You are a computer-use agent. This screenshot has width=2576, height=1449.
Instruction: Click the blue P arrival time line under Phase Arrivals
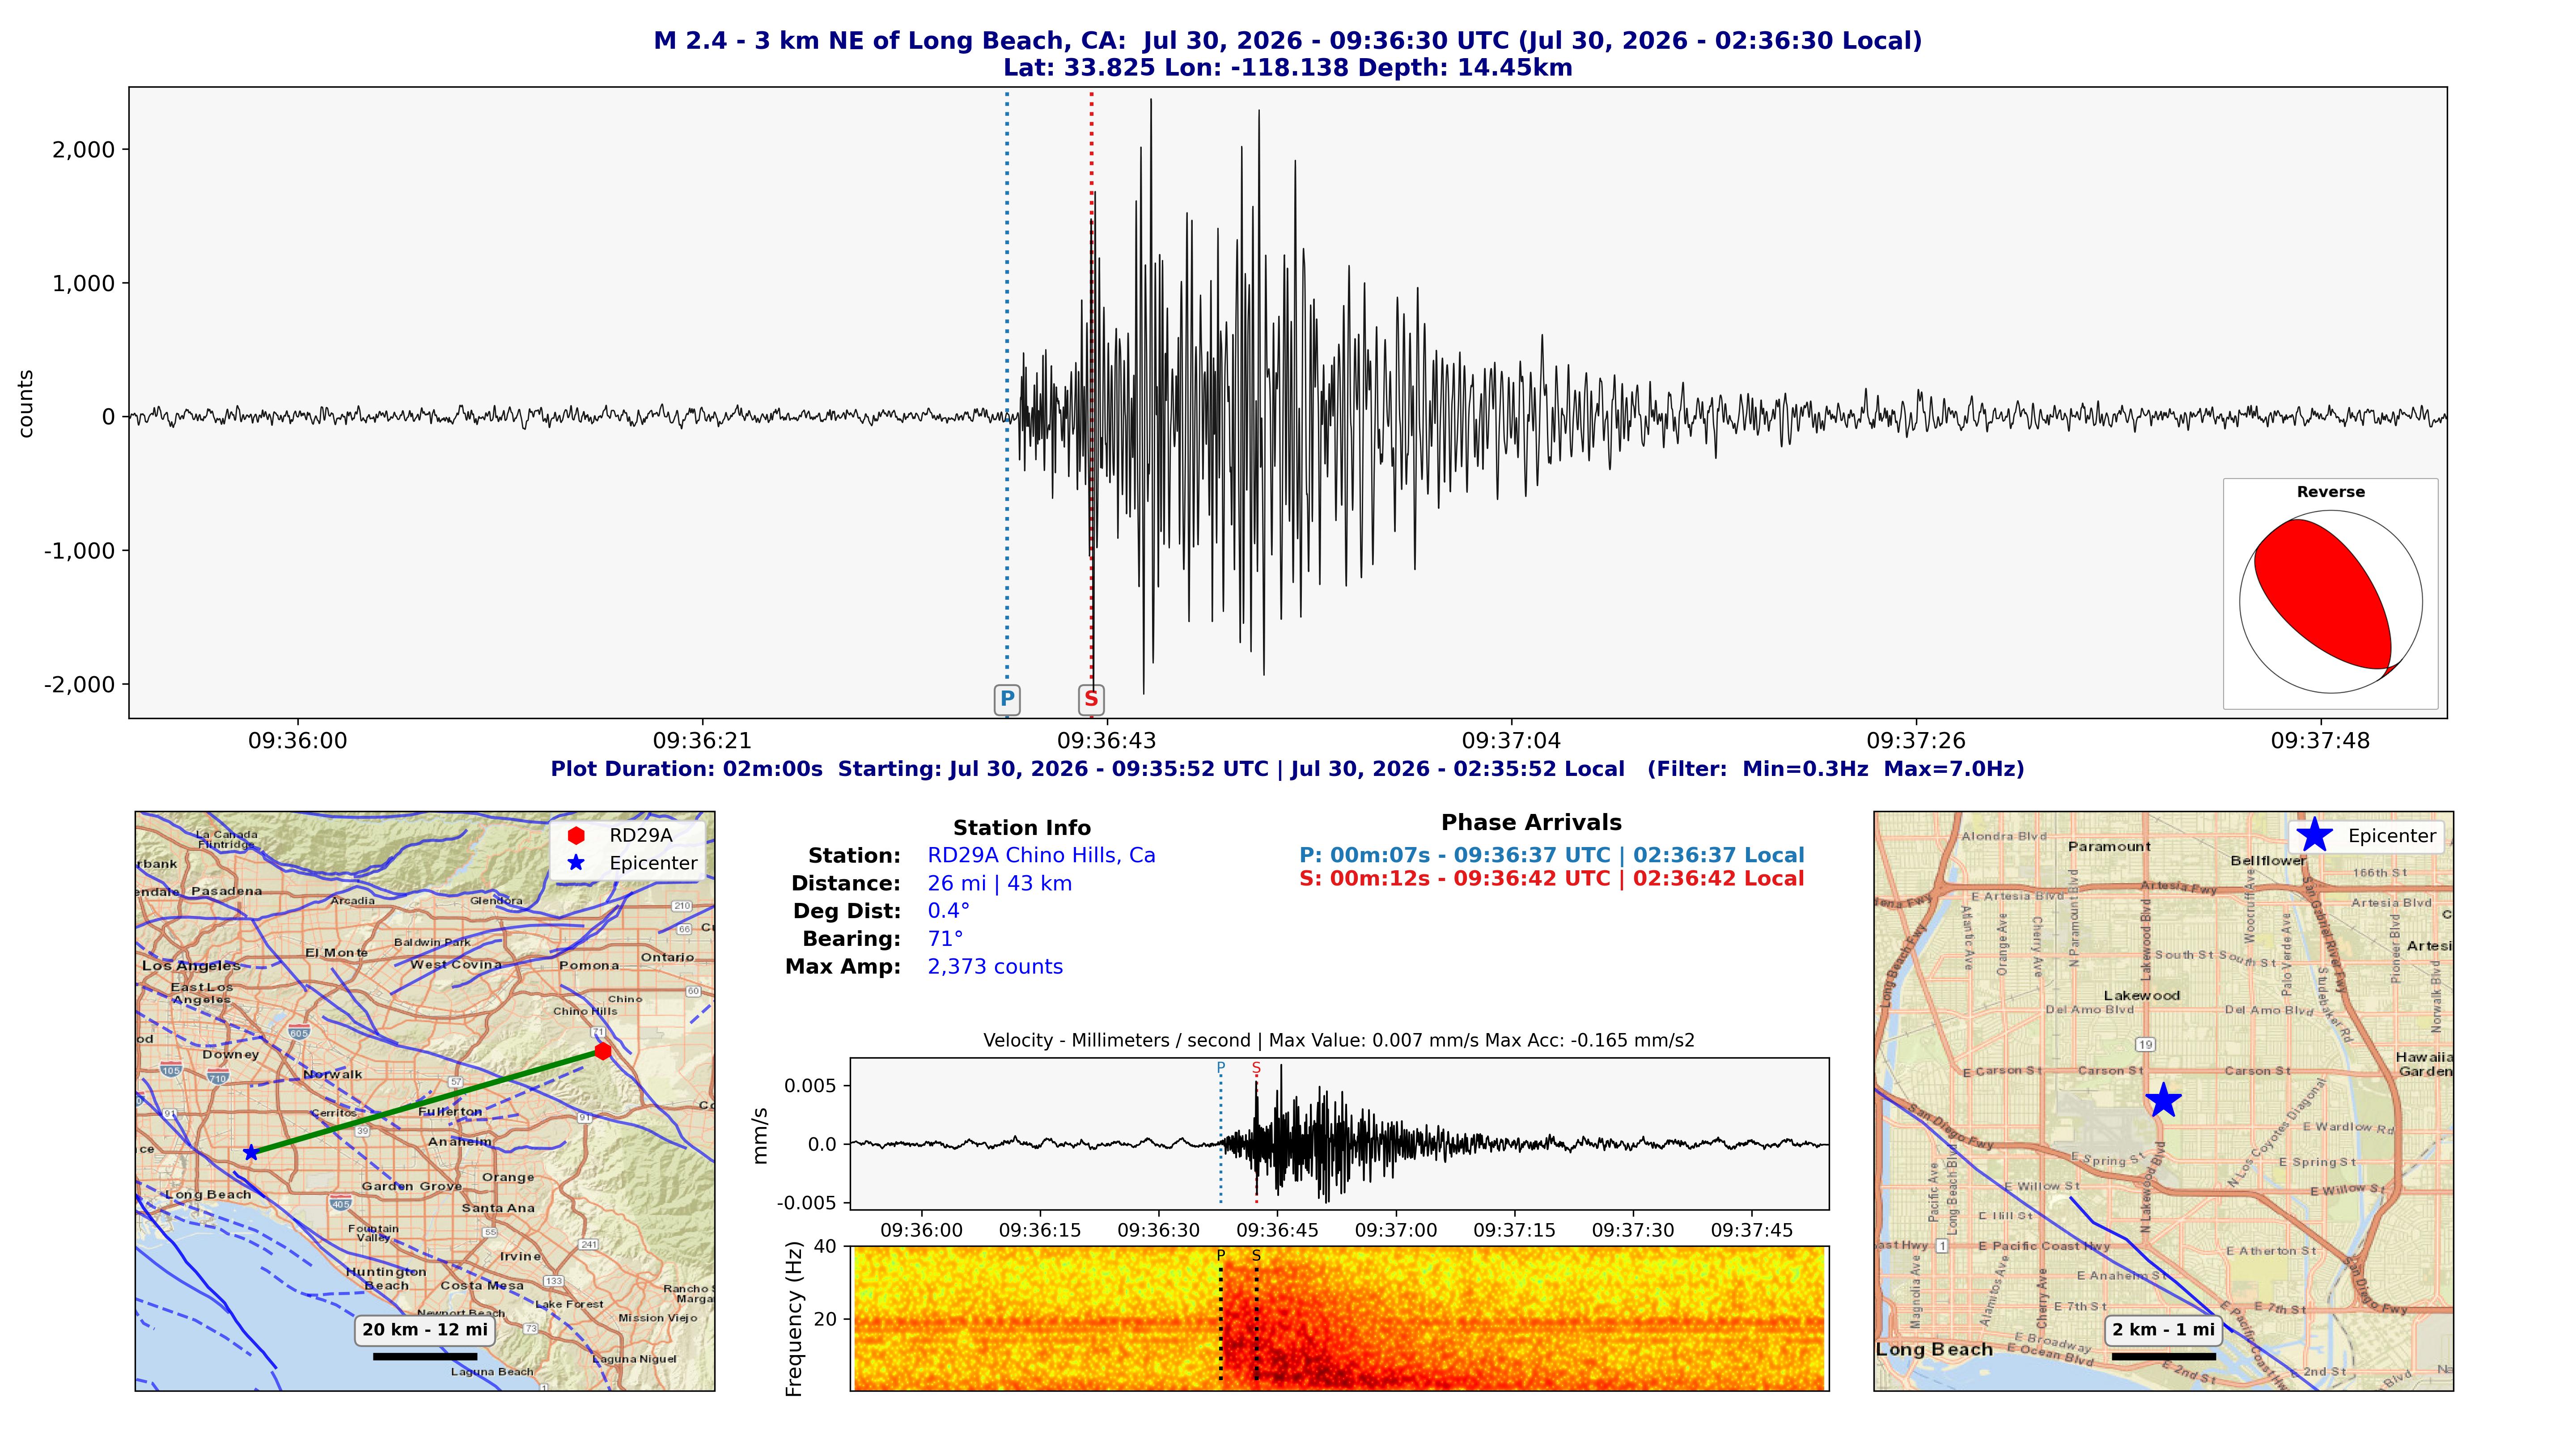[x=1552, y=855]
